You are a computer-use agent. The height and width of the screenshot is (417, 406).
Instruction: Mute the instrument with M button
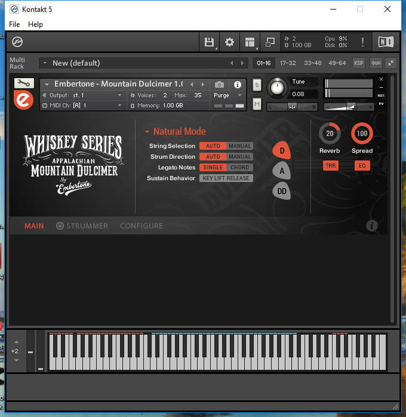(257, 104)
